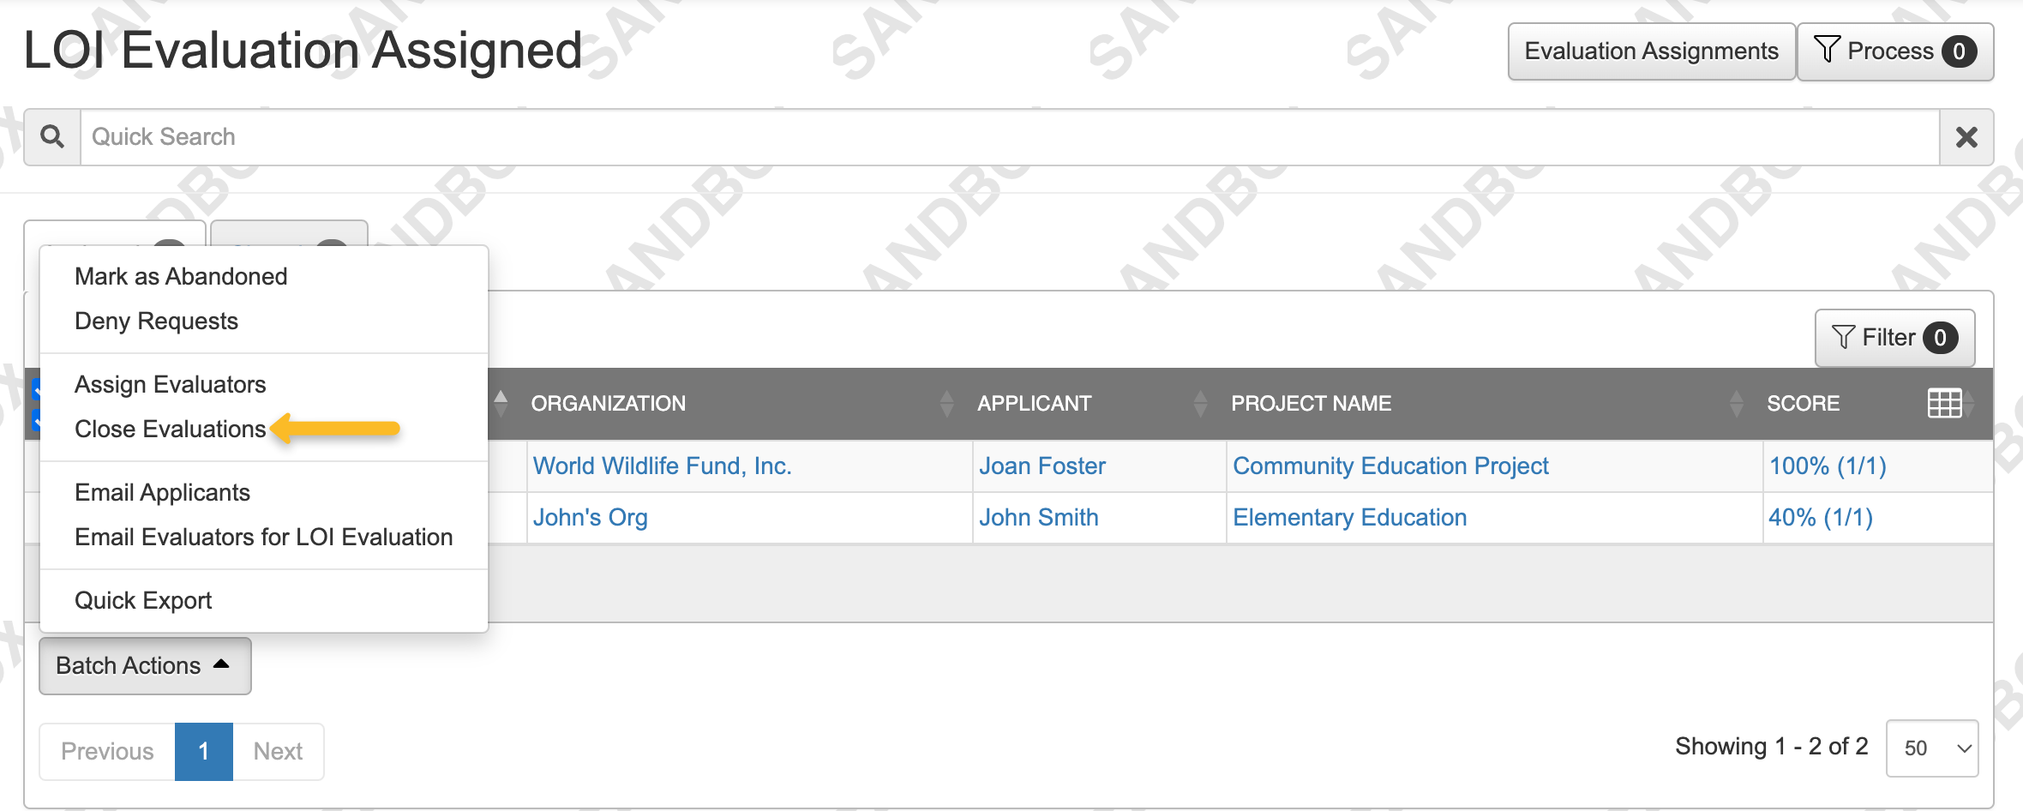
Task: Open the rows-per-page selector showing 50
Action: [1932, 748]
